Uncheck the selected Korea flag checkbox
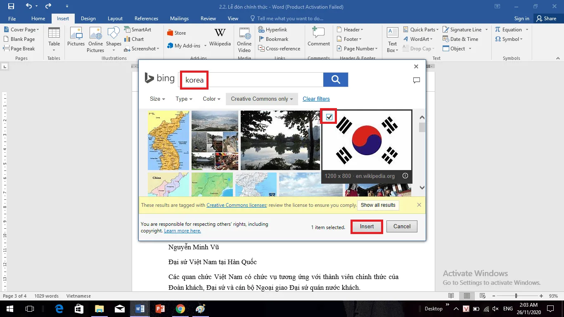The image size is (564, 317). 329,117
